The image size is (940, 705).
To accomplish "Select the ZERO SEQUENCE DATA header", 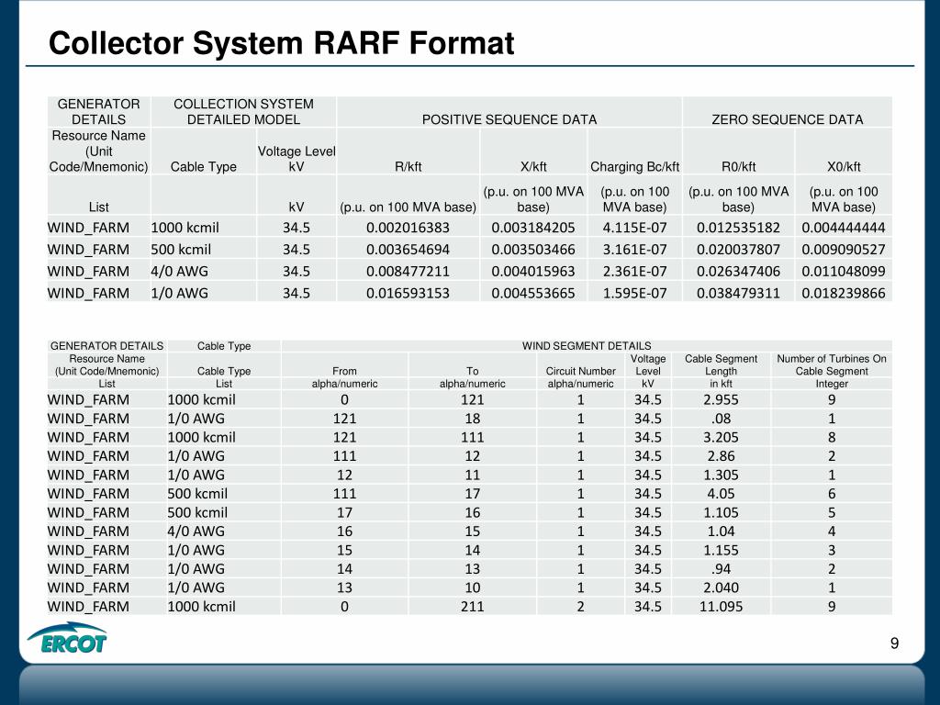I will tap(787, 119).
